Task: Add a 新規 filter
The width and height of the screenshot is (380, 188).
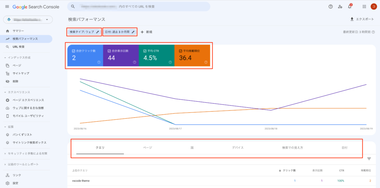Action: pos(146,32)
